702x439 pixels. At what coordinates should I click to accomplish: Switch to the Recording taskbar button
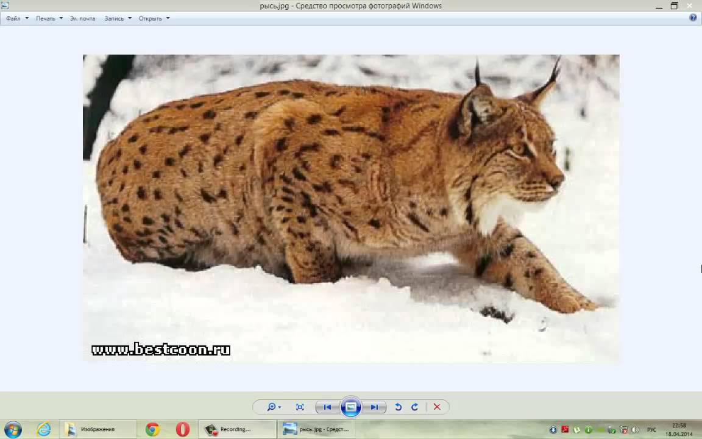[x=236, y=429]
